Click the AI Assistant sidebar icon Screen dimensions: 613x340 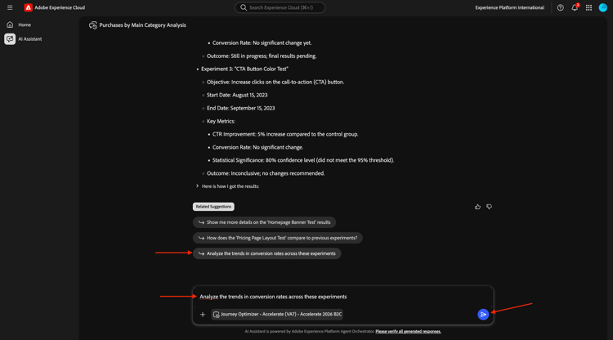tap(10, 39)
